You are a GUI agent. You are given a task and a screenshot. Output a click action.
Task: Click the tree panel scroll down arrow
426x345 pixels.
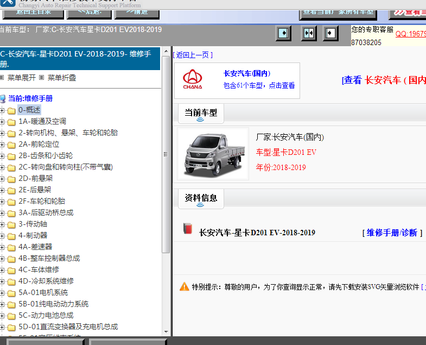[x=166, y=332]
